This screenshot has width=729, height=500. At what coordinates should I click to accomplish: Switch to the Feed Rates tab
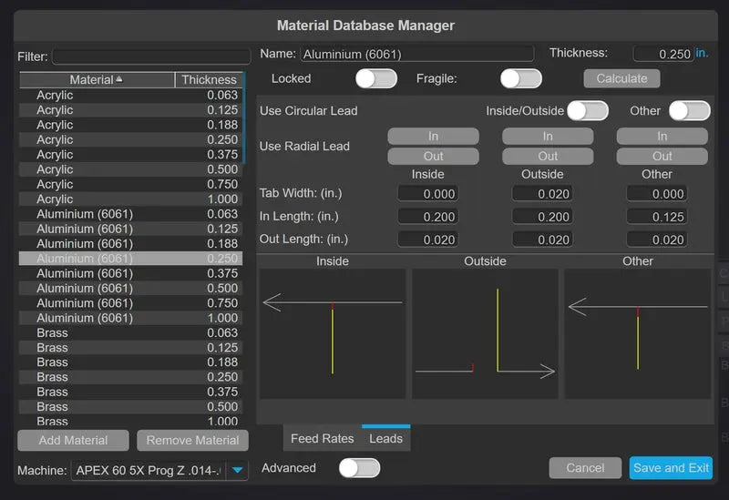click(322, 438)
